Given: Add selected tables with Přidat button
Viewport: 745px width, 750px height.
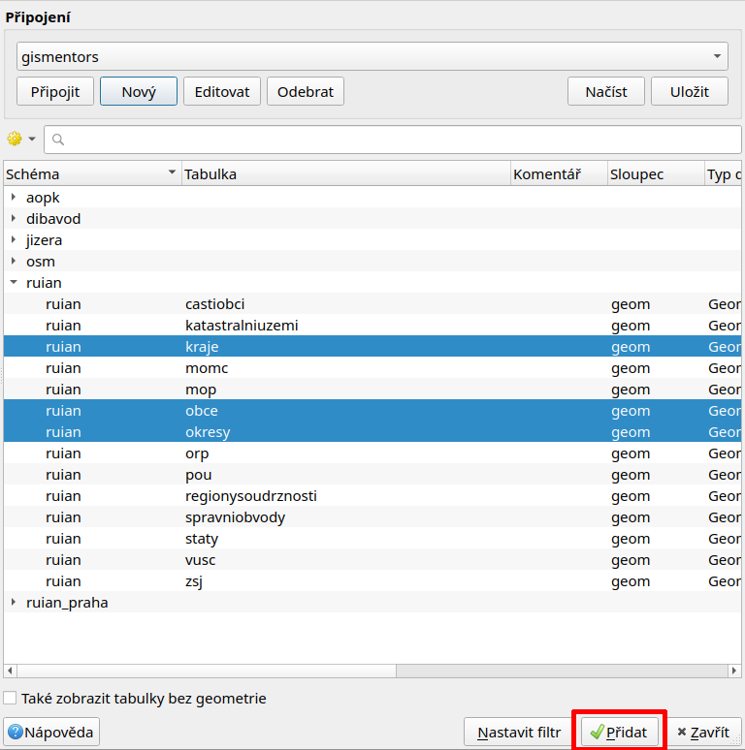Looking at the screenshot, I should coord(619,732).
